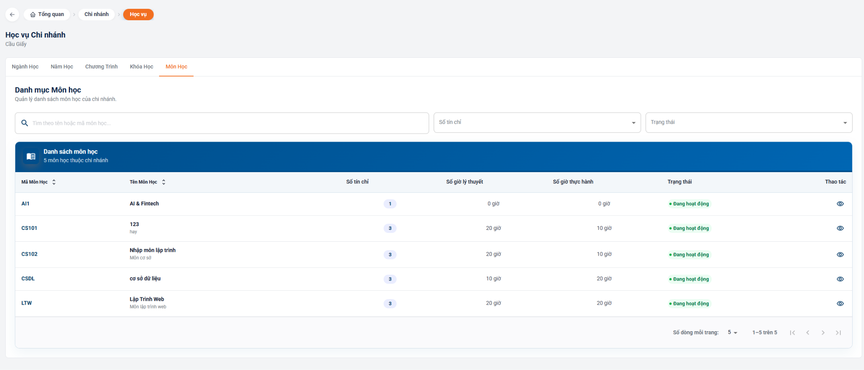The image size is (864, 370).
Task: Click course code LTW
Action: tap(27, 303)
